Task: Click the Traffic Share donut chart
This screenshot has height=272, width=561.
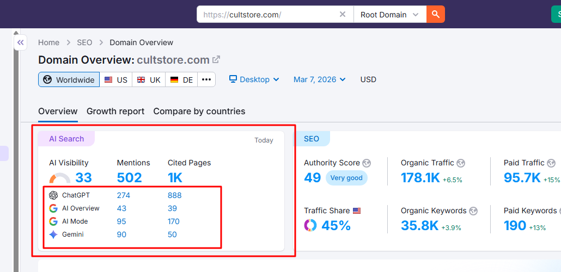Action: 310,225
